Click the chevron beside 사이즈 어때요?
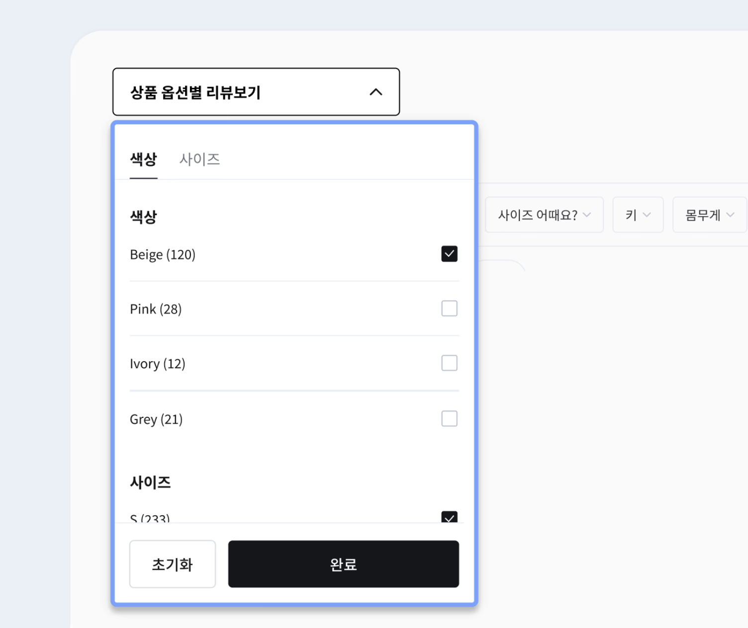 click(x=587, y=215)
